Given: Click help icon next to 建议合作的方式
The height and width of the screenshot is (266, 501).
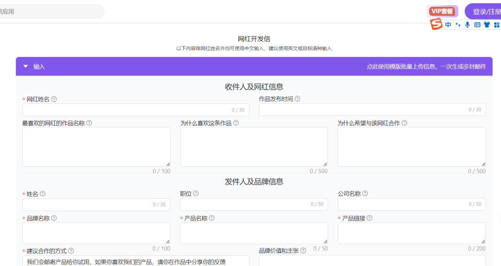Looking at the screenshot, I should (x=71, y=251).
